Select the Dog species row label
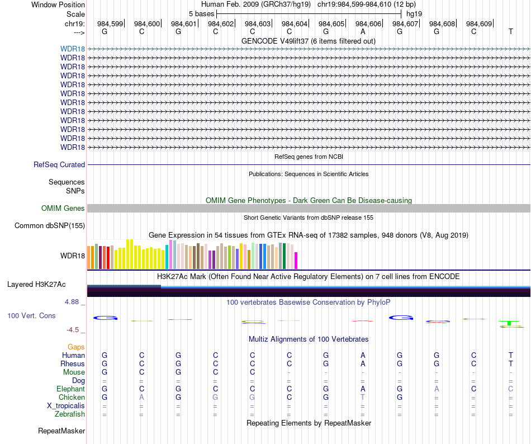531x444 pixels. pos(78,381)
